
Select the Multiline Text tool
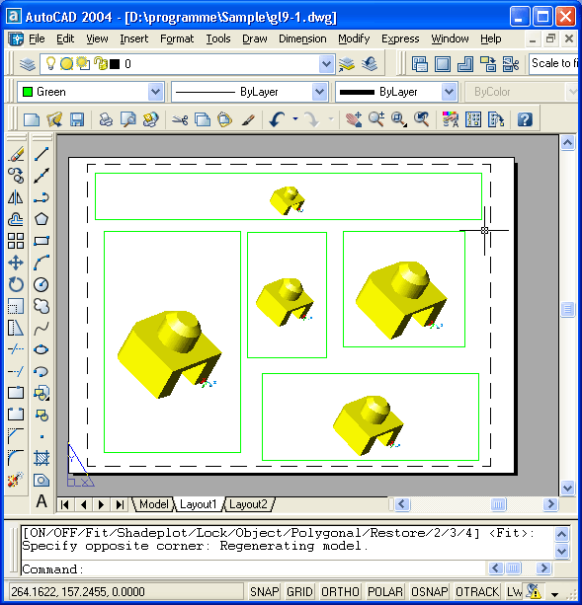click(42, 501)
